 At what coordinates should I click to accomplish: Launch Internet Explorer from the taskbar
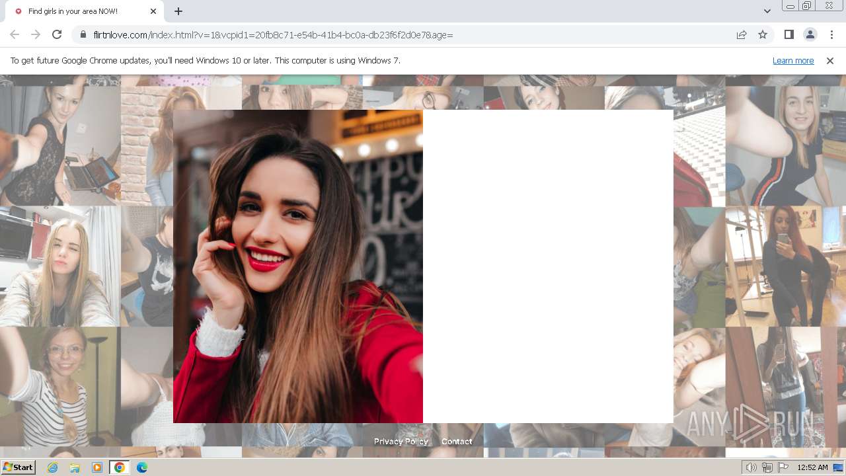[53, 467]
